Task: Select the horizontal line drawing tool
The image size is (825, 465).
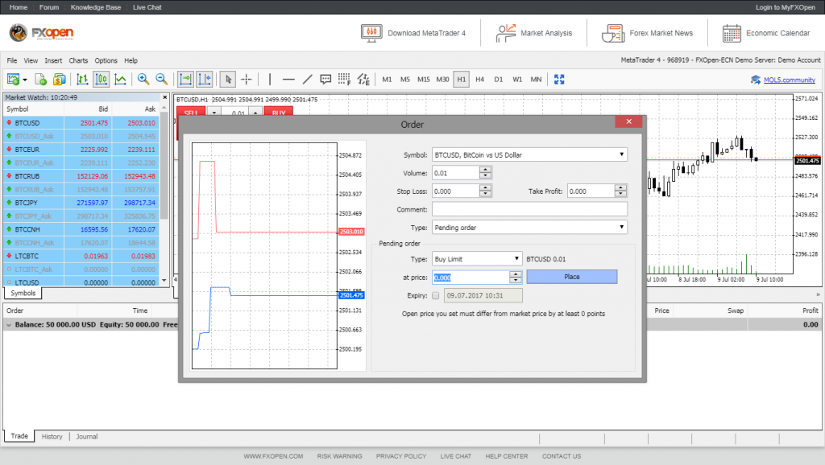Action: tap(288, 80)
